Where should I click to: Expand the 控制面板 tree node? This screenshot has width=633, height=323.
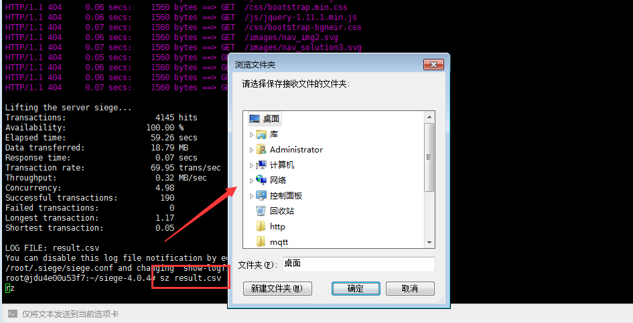[x=251, y=196]
